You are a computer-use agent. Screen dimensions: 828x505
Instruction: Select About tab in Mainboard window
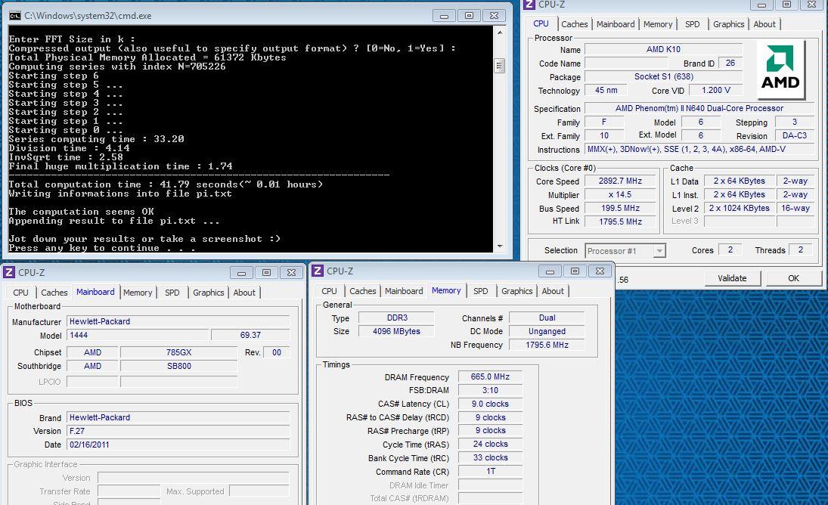point(244,293)
